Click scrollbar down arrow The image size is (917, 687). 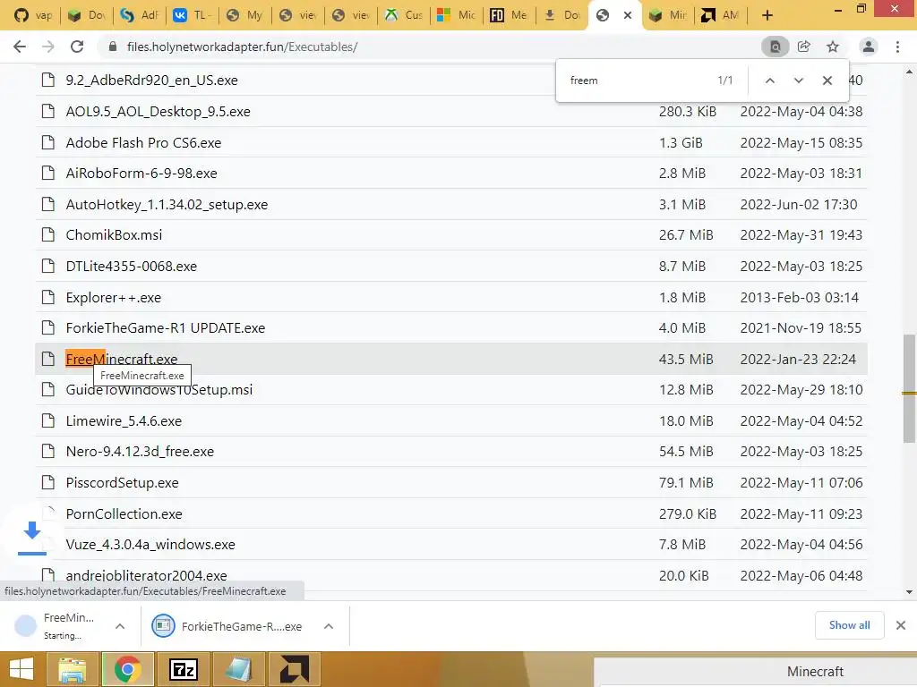tap(909, 592)
